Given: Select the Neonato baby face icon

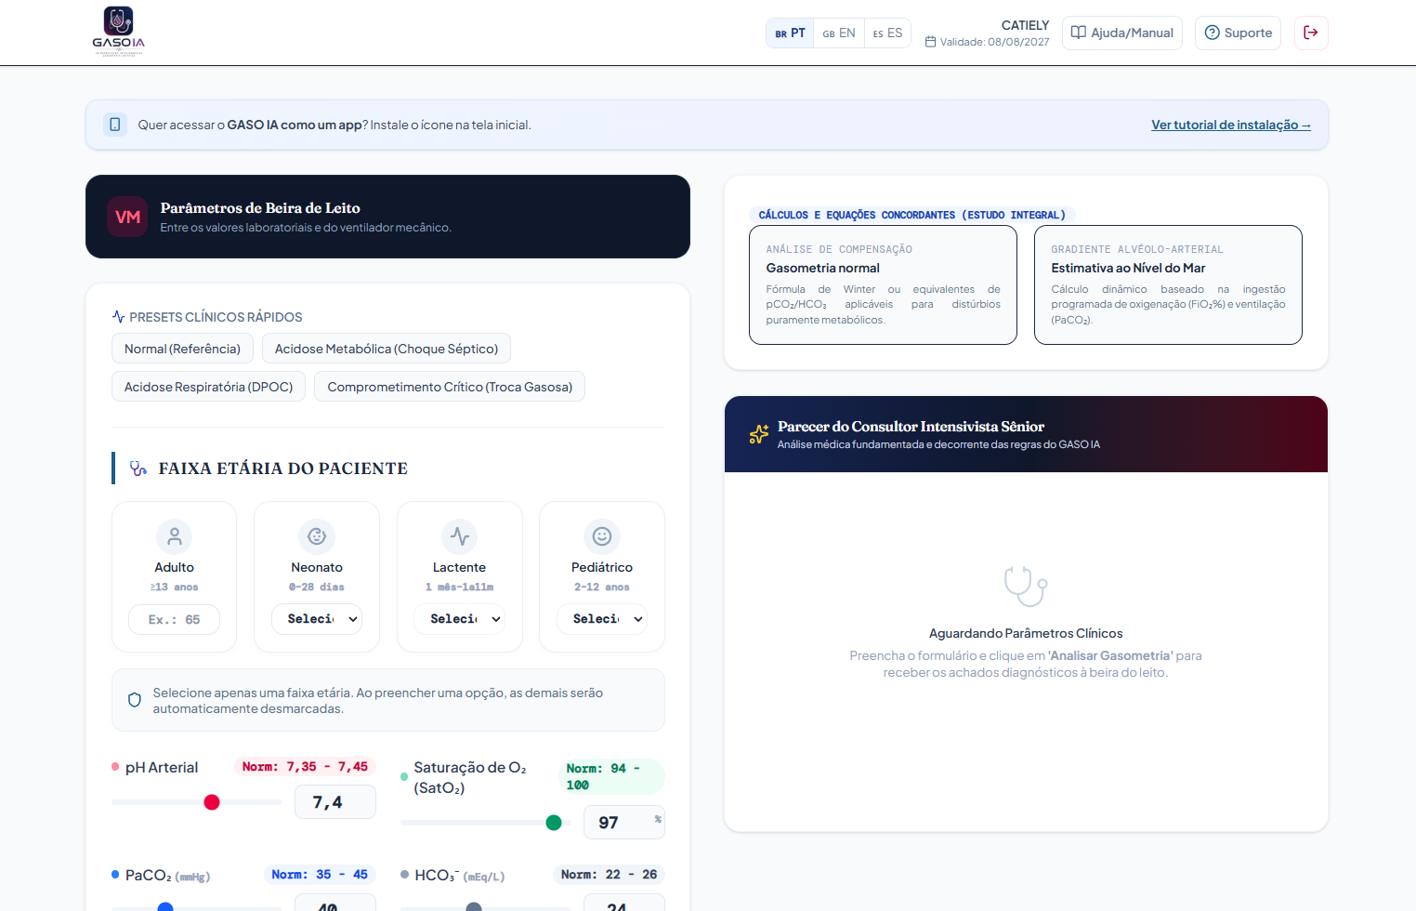Looking at the screenshot, I should 317,536.
